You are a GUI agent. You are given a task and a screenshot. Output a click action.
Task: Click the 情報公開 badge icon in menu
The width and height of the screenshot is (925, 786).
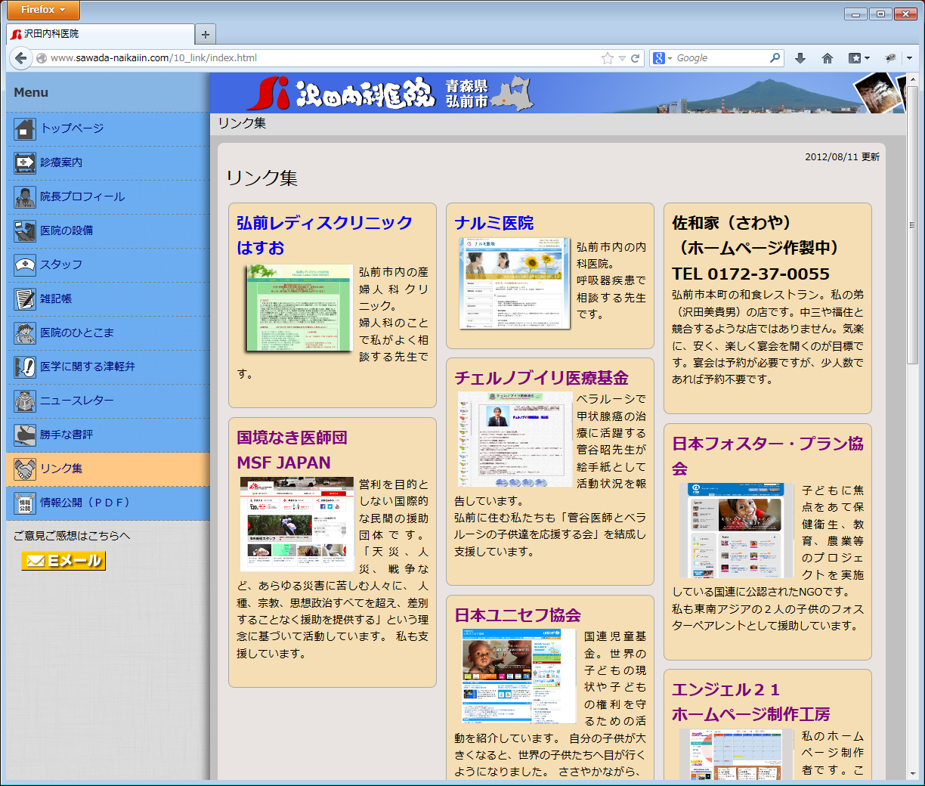point(25,503)
